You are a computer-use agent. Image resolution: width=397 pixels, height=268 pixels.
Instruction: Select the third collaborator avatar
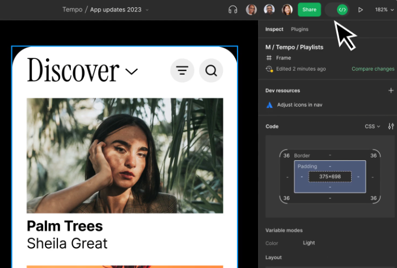point(287,10)
